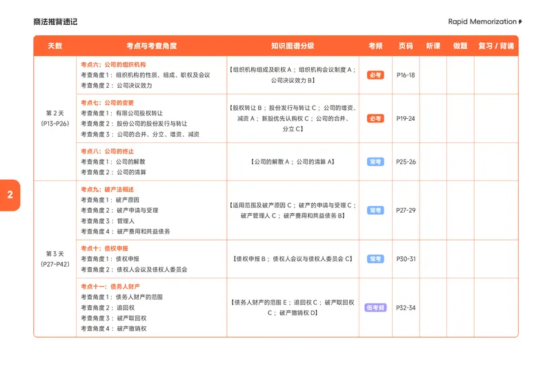552x391 pixels.
Task: Click the 常考 badge for 考点八
Action: click(x=375, y=162)
